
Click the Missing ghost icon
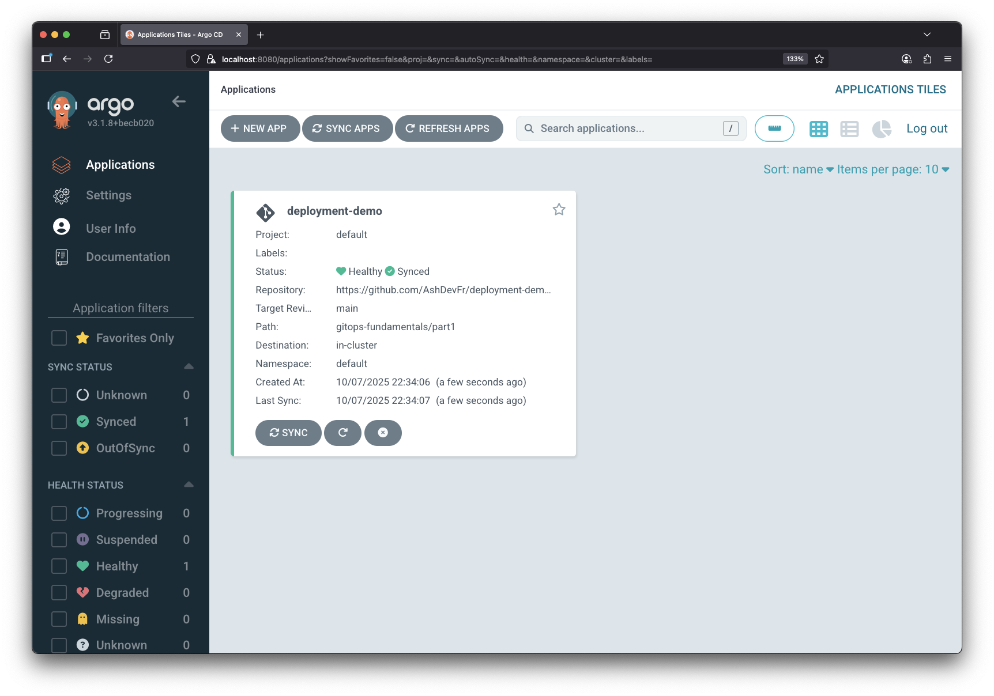[82, 619]
